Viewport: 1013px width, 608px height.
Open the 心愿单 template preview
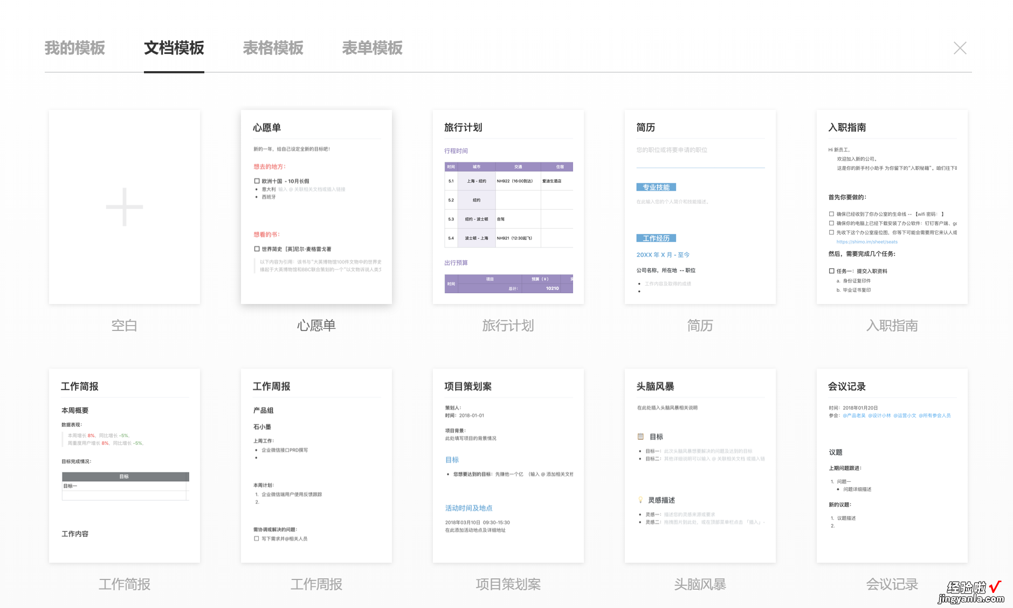point(316,207)
